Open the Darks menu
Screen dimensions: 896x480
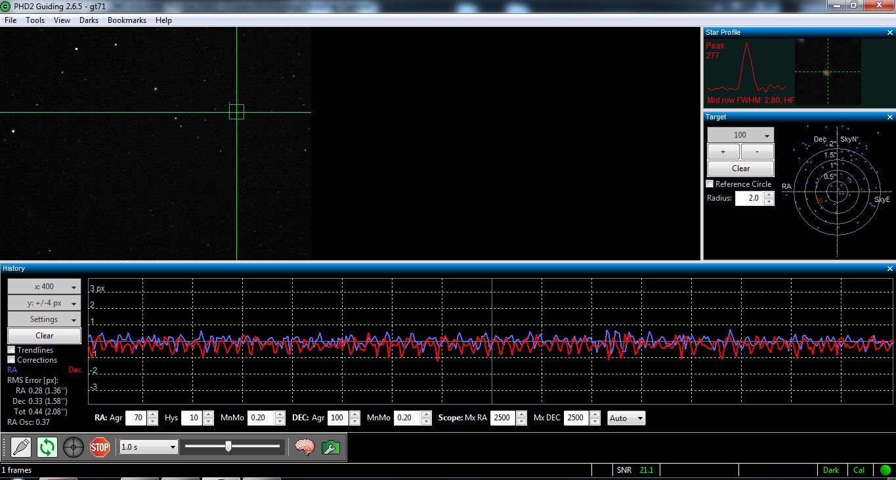[89, 20]
